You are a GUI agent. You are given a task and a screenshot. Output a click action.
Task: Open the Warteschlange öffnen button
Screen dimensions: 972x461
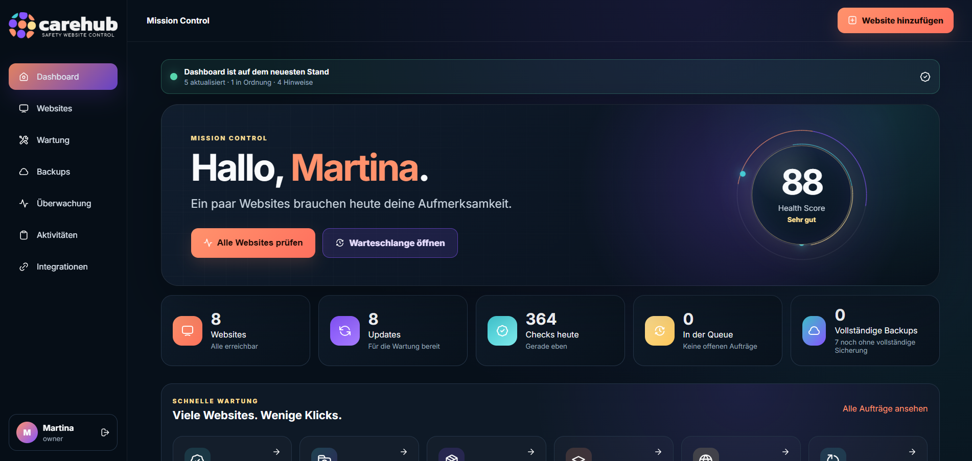coord(390,243)
